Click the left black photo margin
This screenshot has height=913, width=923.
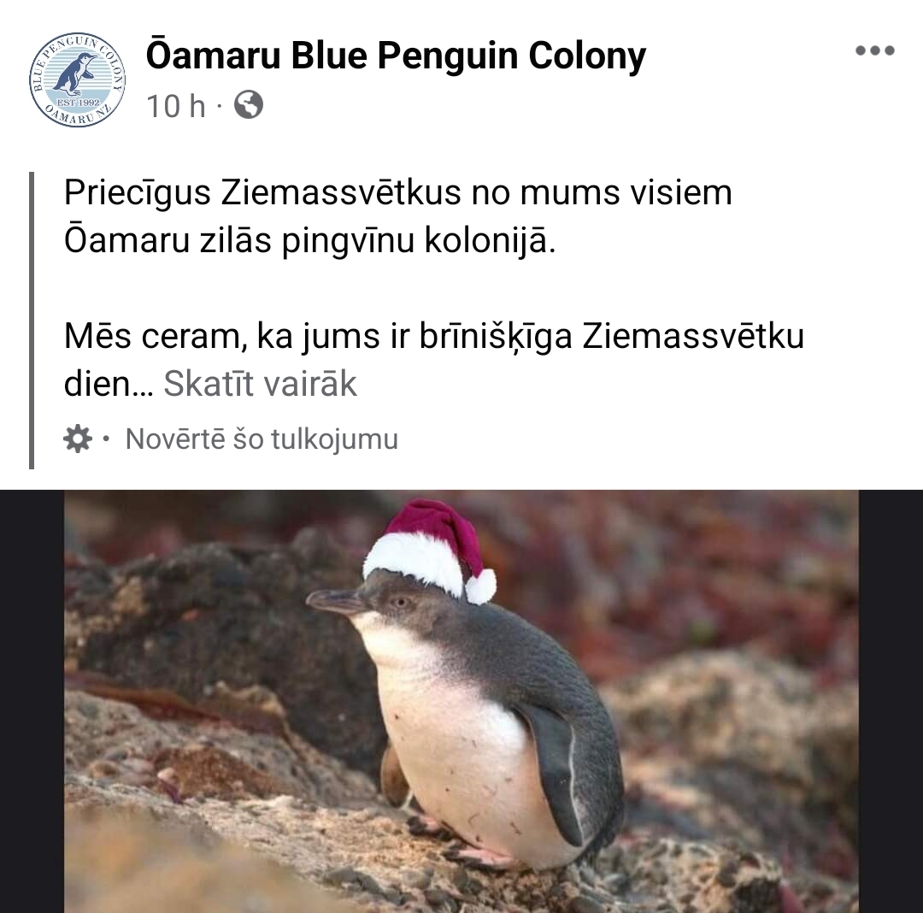[32, 701]
